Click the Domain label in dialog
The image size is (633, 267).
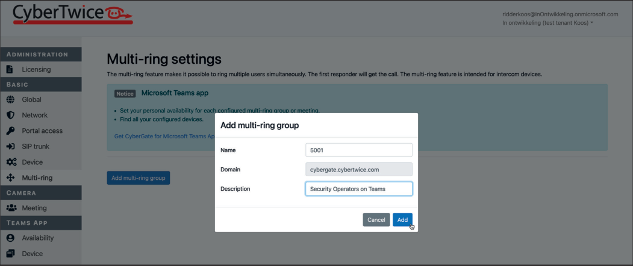tap(231, 170)
